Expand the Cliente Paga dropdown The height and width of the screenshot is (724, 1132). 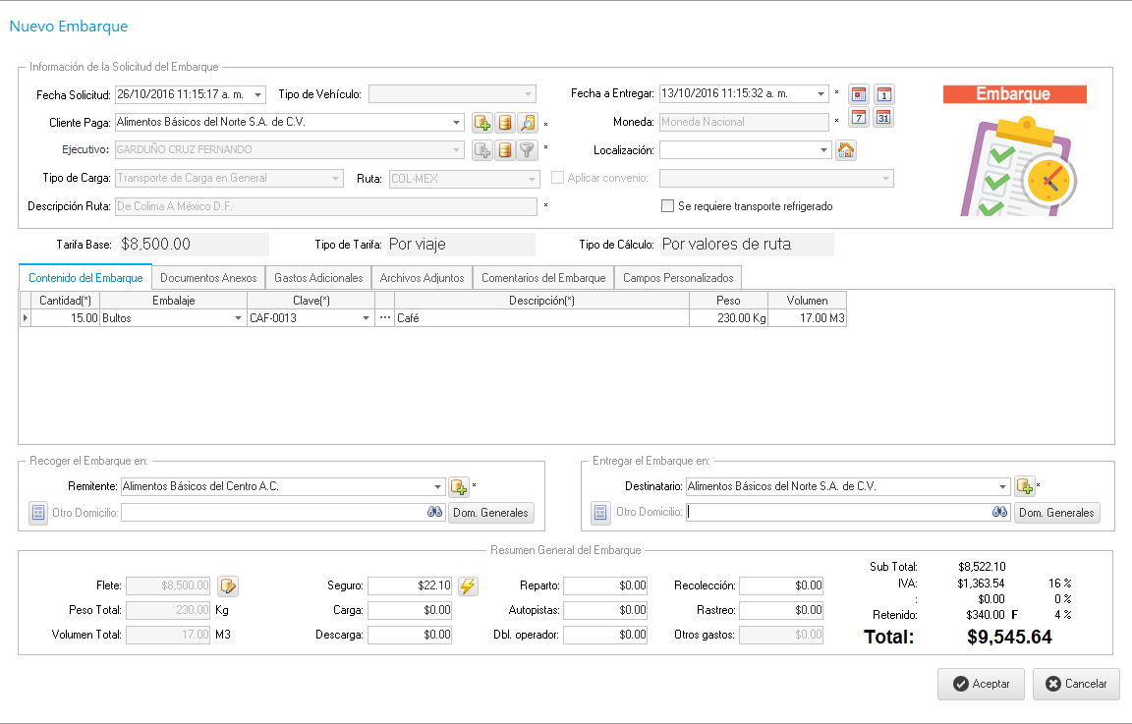[456, 123]
